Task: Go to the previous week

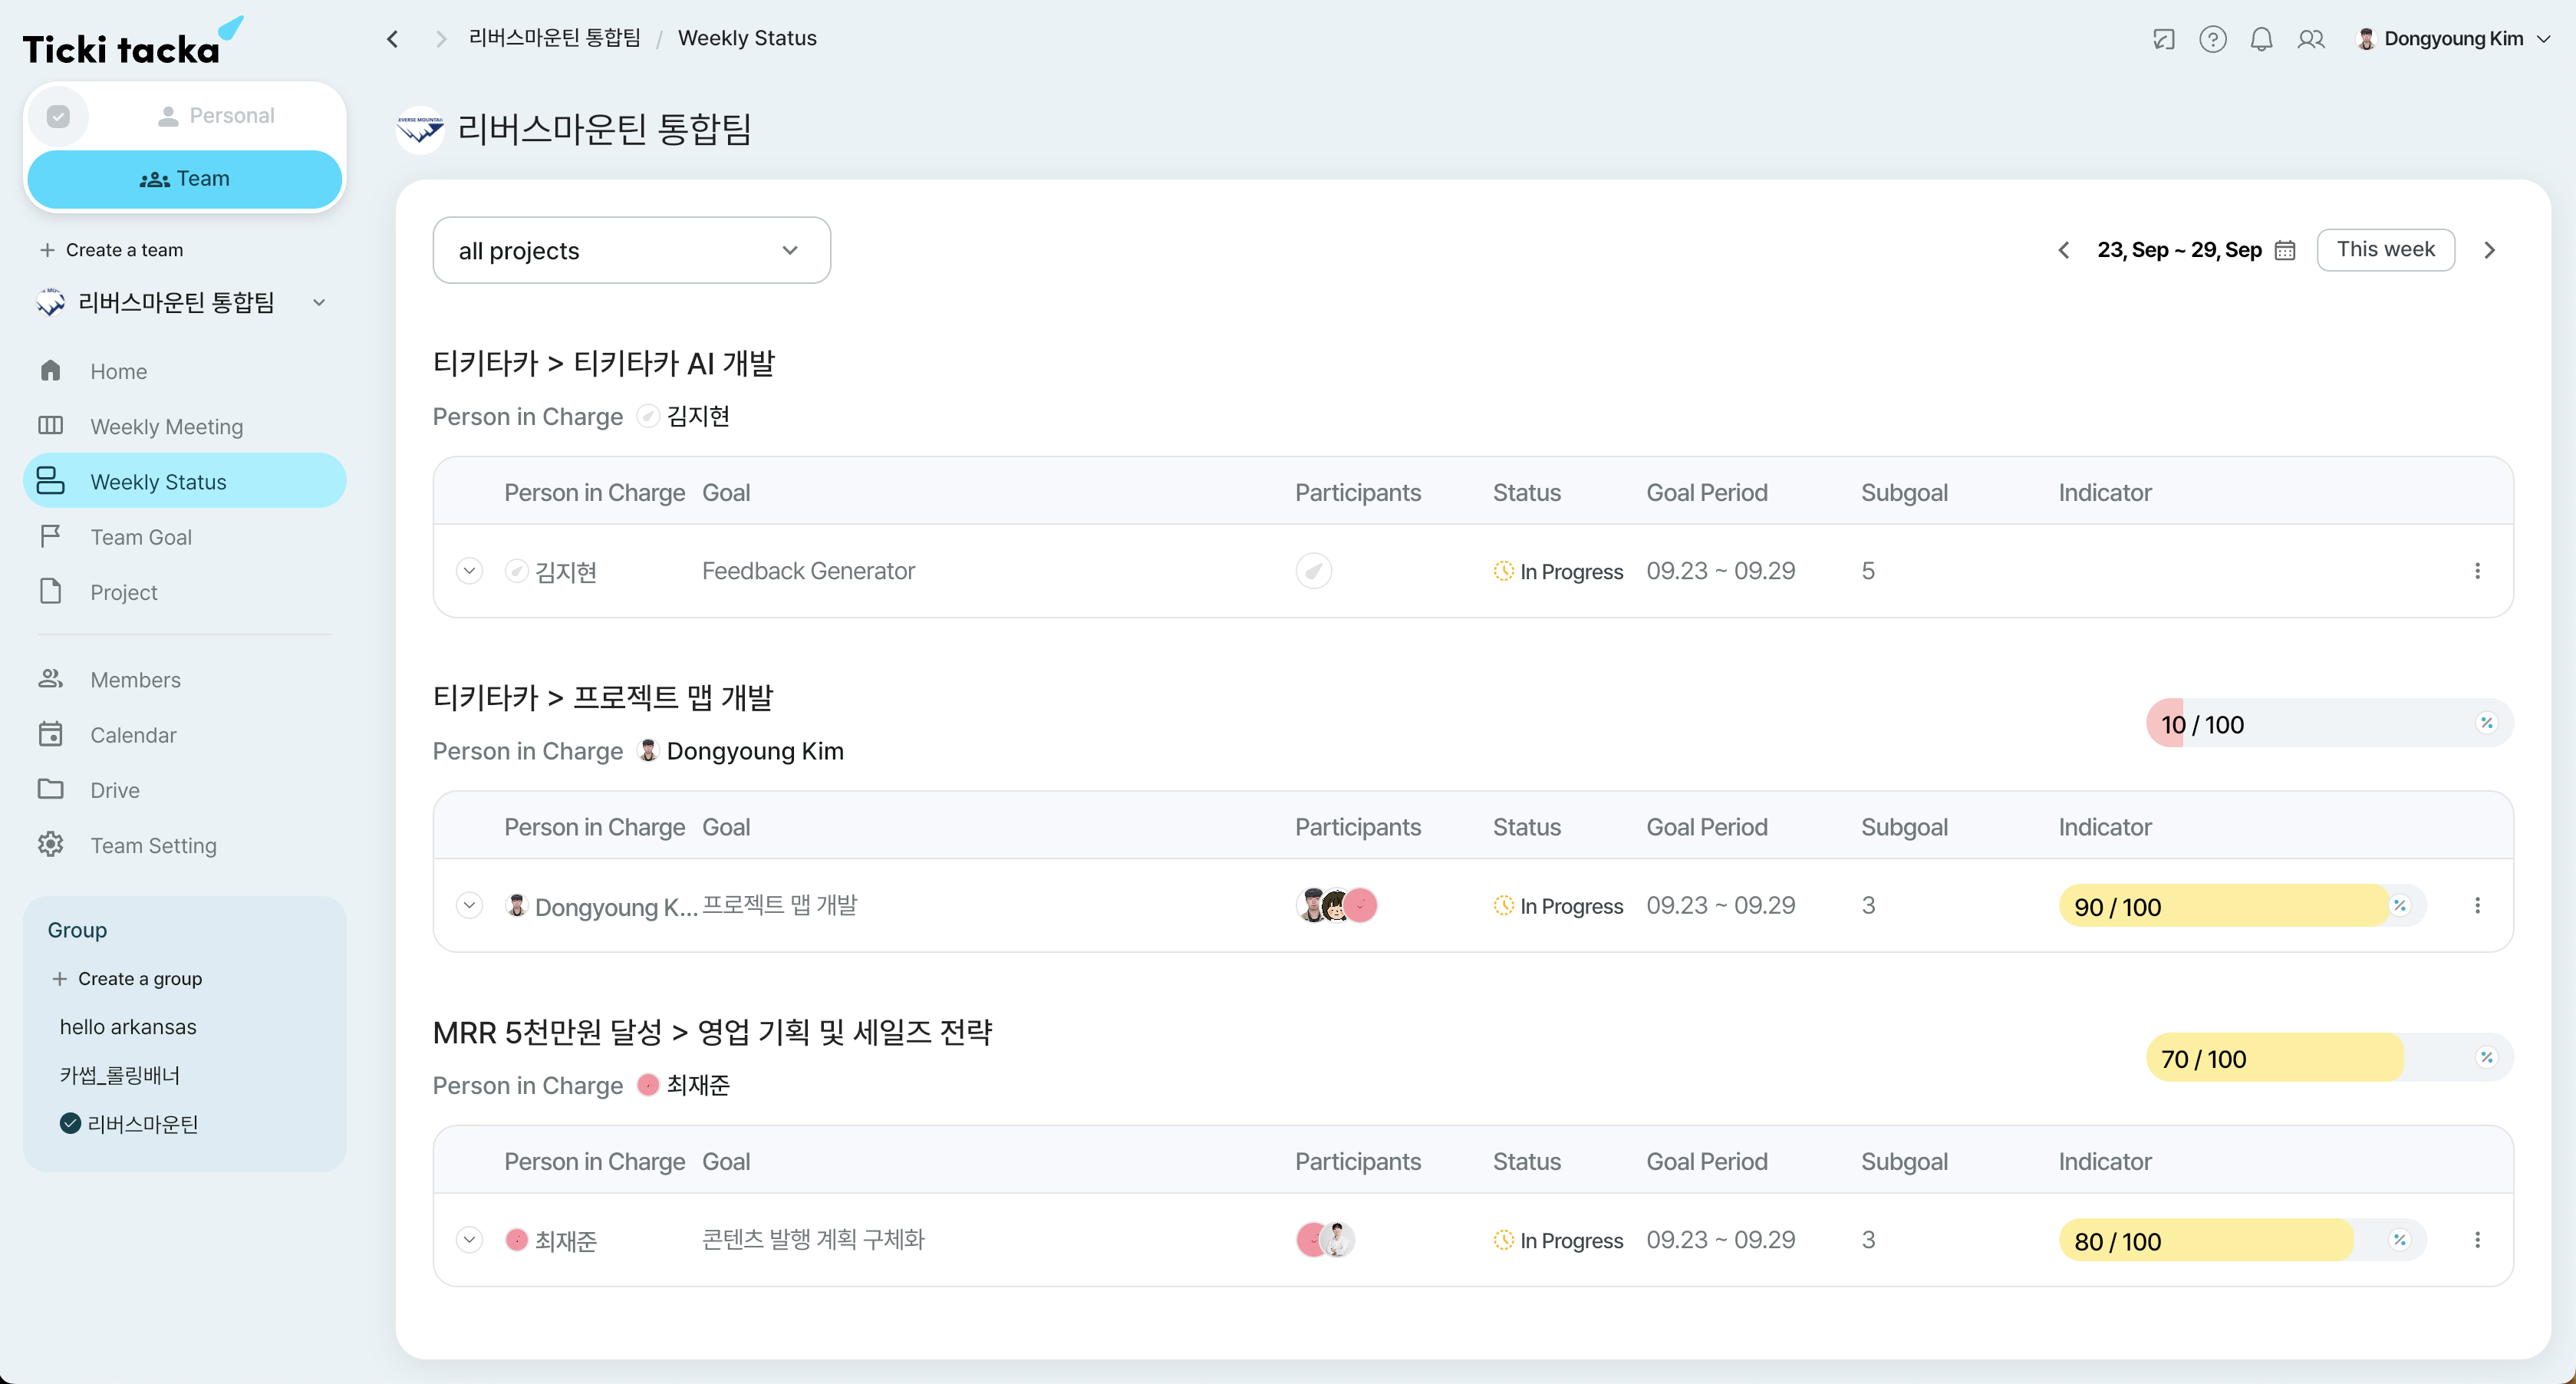Action: pyautogui.click(x=2064, y=250)
